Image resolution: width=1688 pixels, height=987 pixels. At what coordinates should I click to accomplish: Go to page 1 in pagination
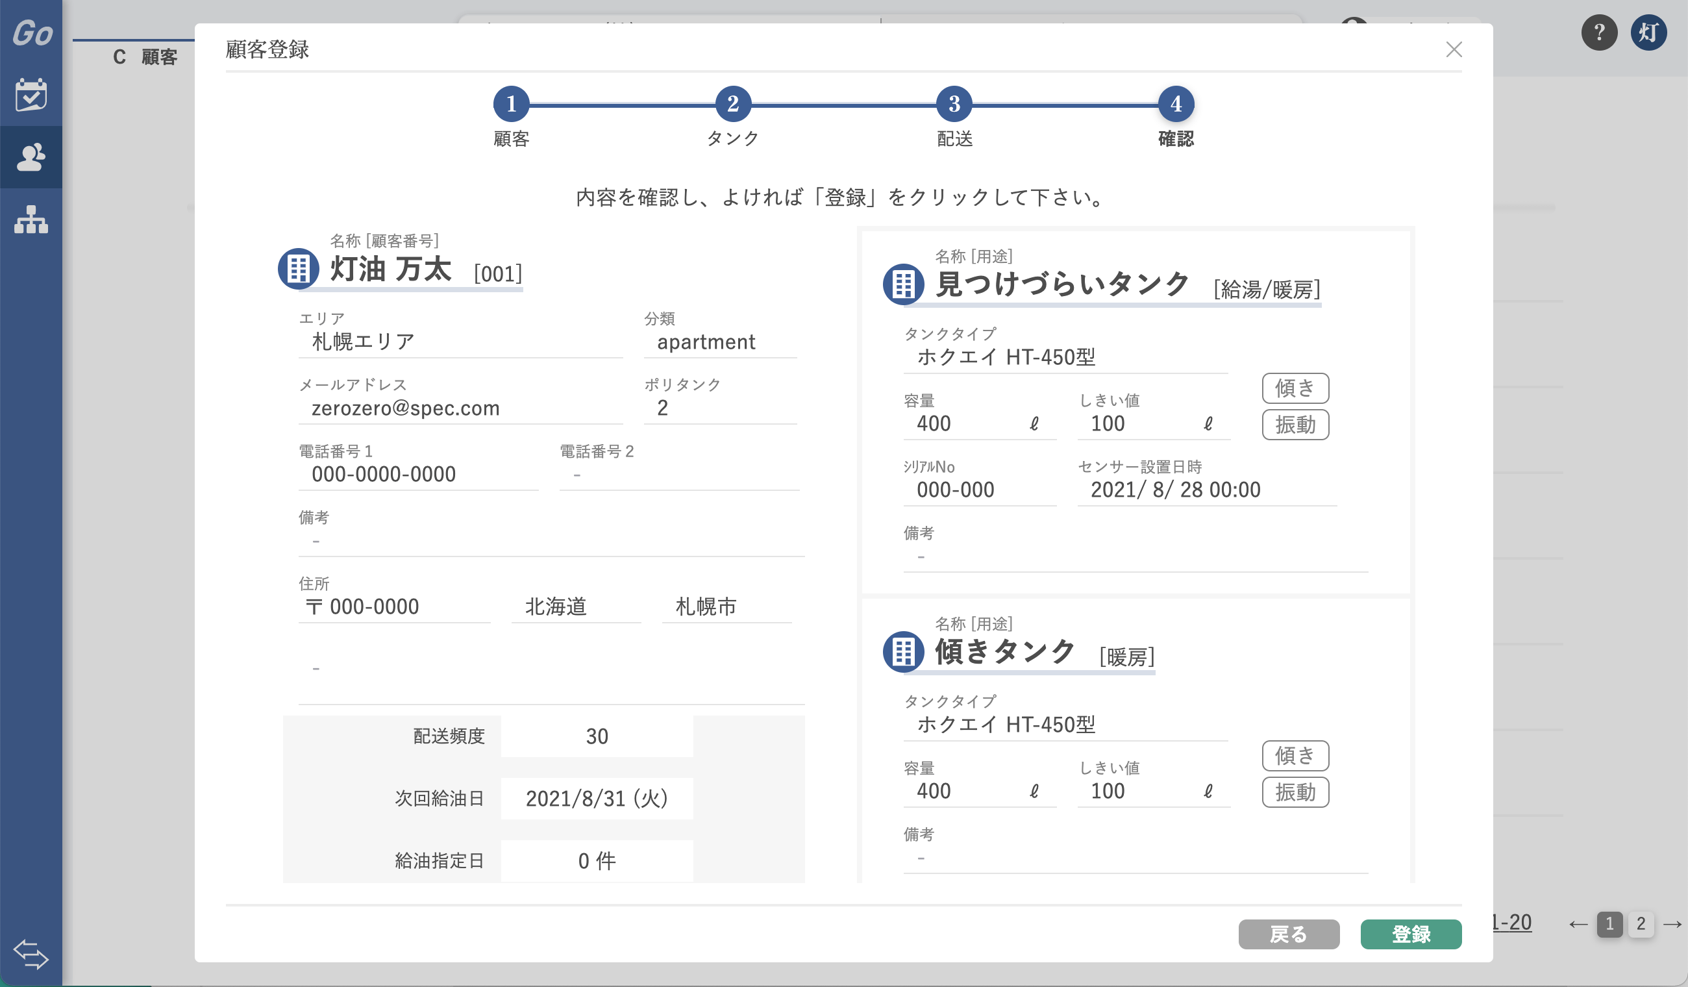tap(1609, 924)
